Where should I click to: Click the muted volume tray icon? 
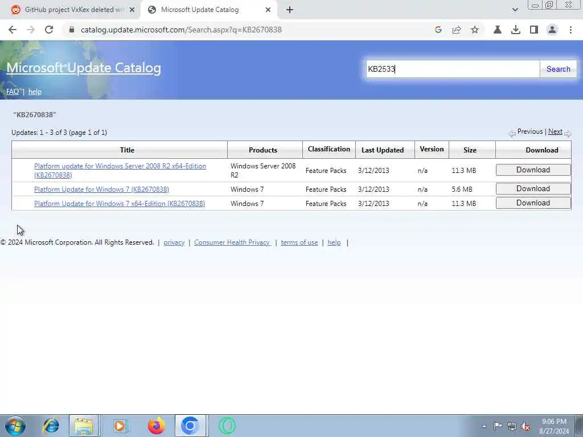coord(525,426)
